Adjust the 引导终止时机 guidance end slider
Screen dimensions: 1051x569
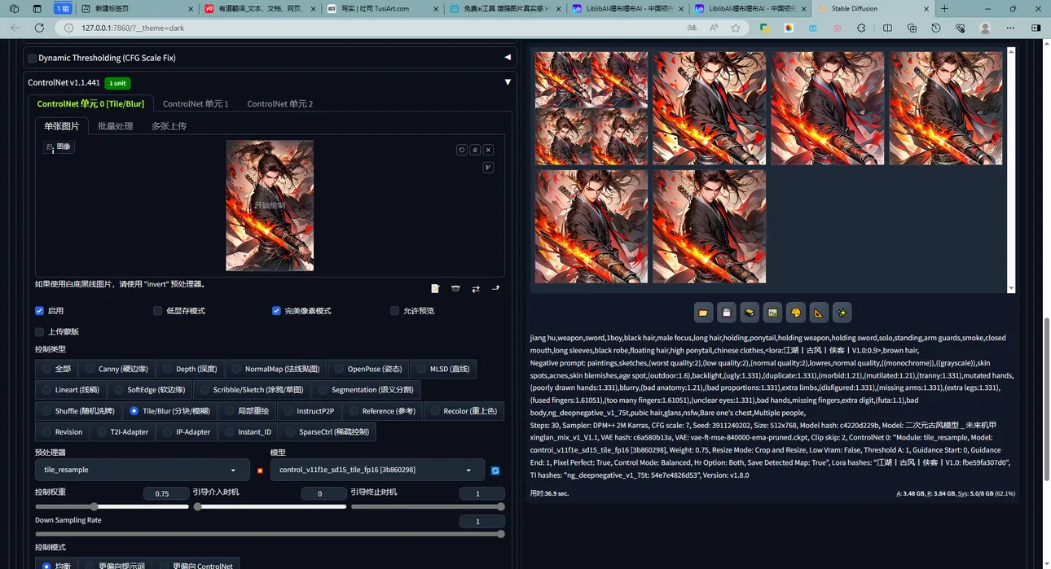click(428, 507)
